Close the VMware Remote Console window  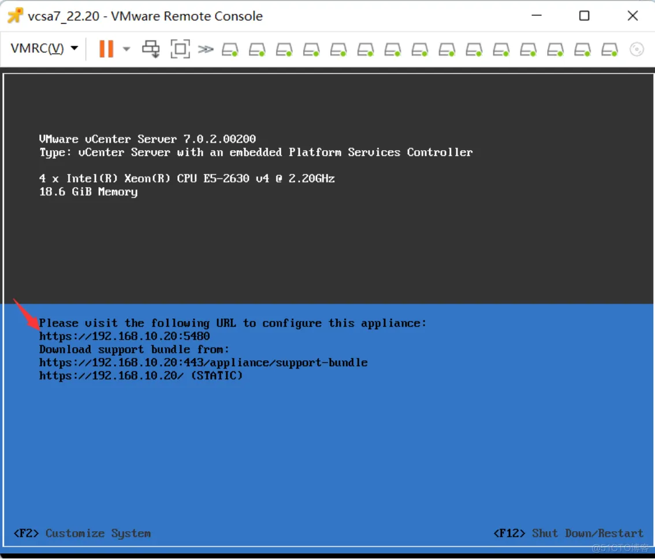[x=633, y=16]
